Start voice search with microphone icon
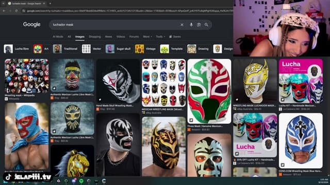The image size is (330, 185). tap(191, 25)
